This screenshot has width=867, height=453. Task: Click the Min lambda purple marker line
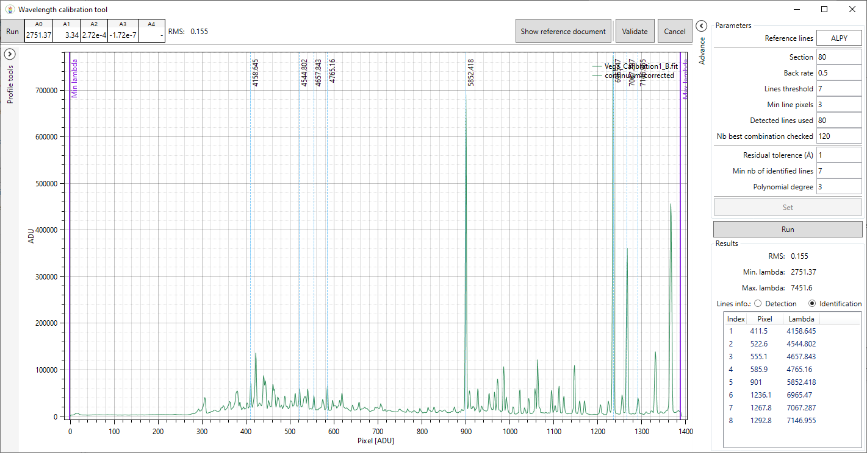[70, 234]
